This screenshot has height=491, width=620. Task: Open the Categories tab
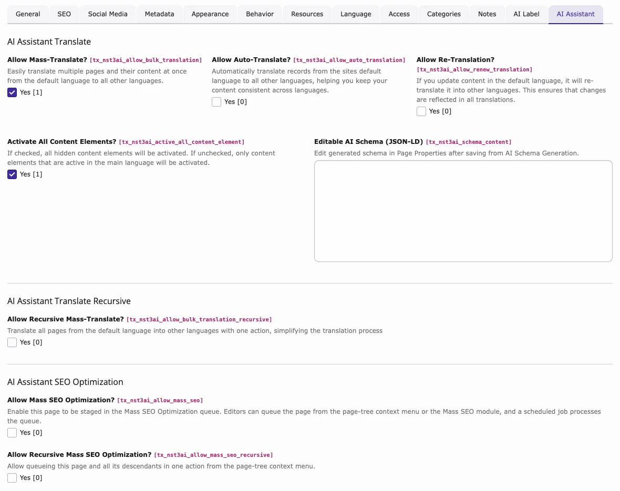point(443,14)
